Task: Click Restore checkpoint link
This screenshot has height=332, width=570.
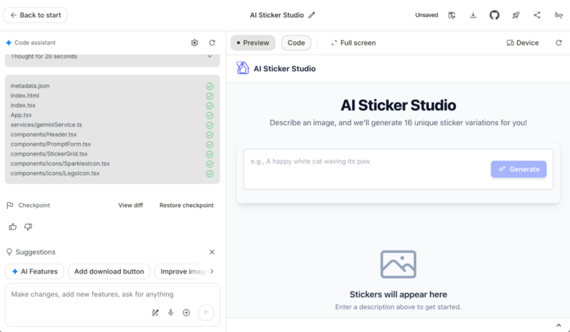Action: (187, 205)
